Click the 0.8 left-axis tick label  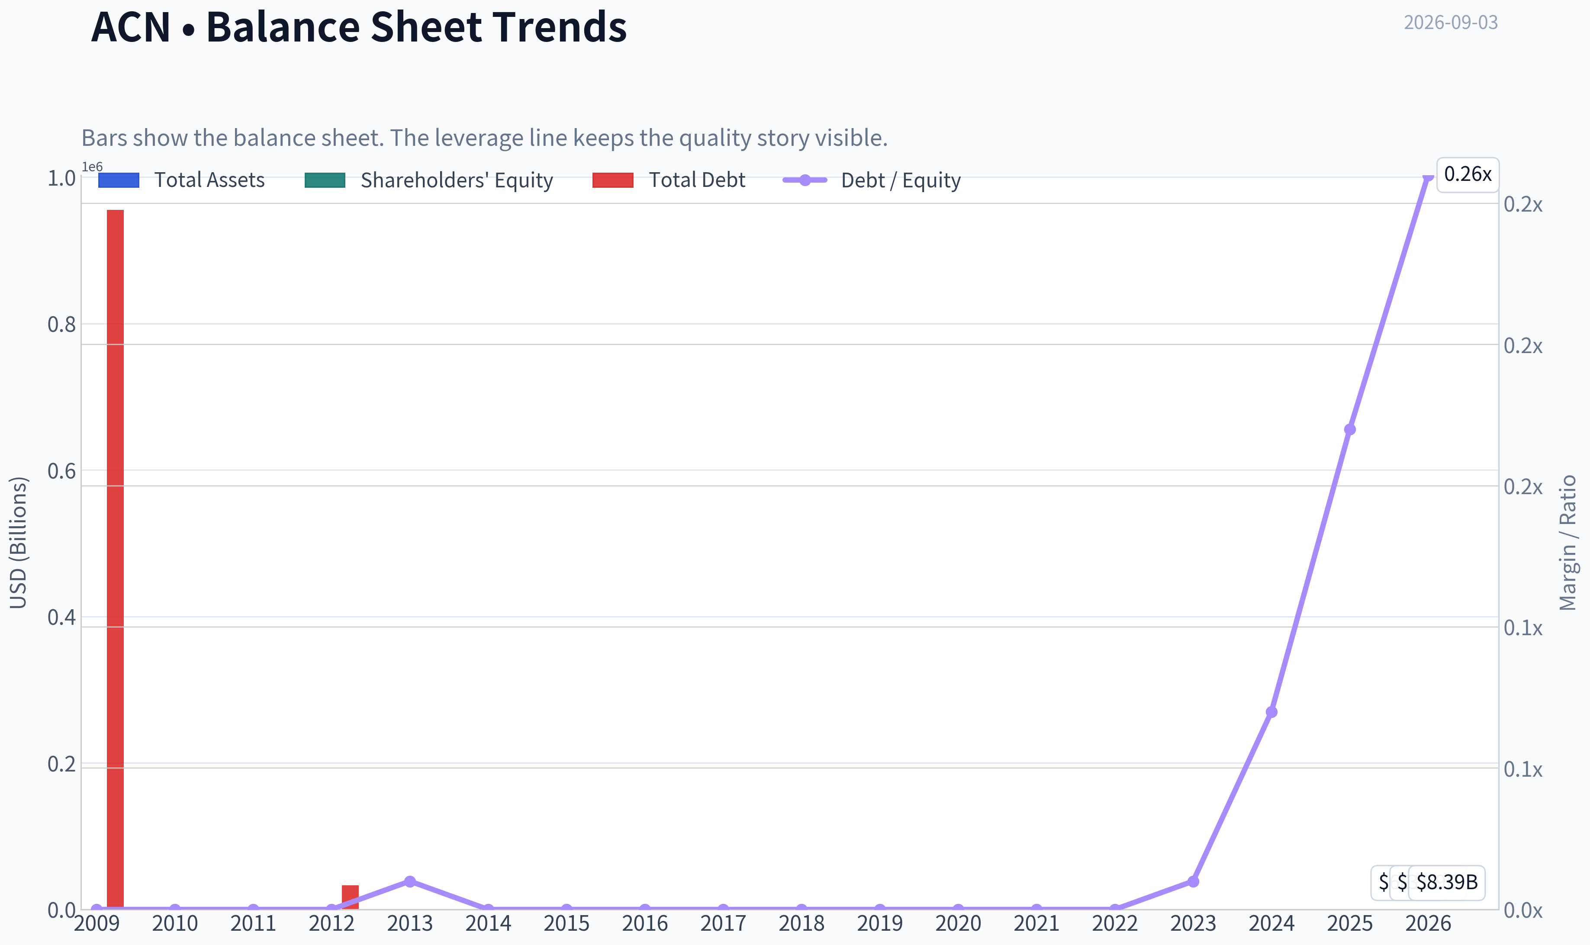[x=62, y=325]
